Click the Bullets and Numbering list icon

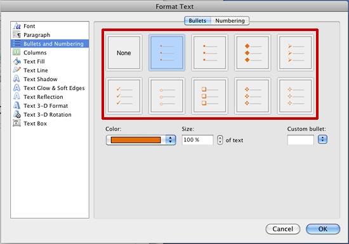[x=16, y=44]
